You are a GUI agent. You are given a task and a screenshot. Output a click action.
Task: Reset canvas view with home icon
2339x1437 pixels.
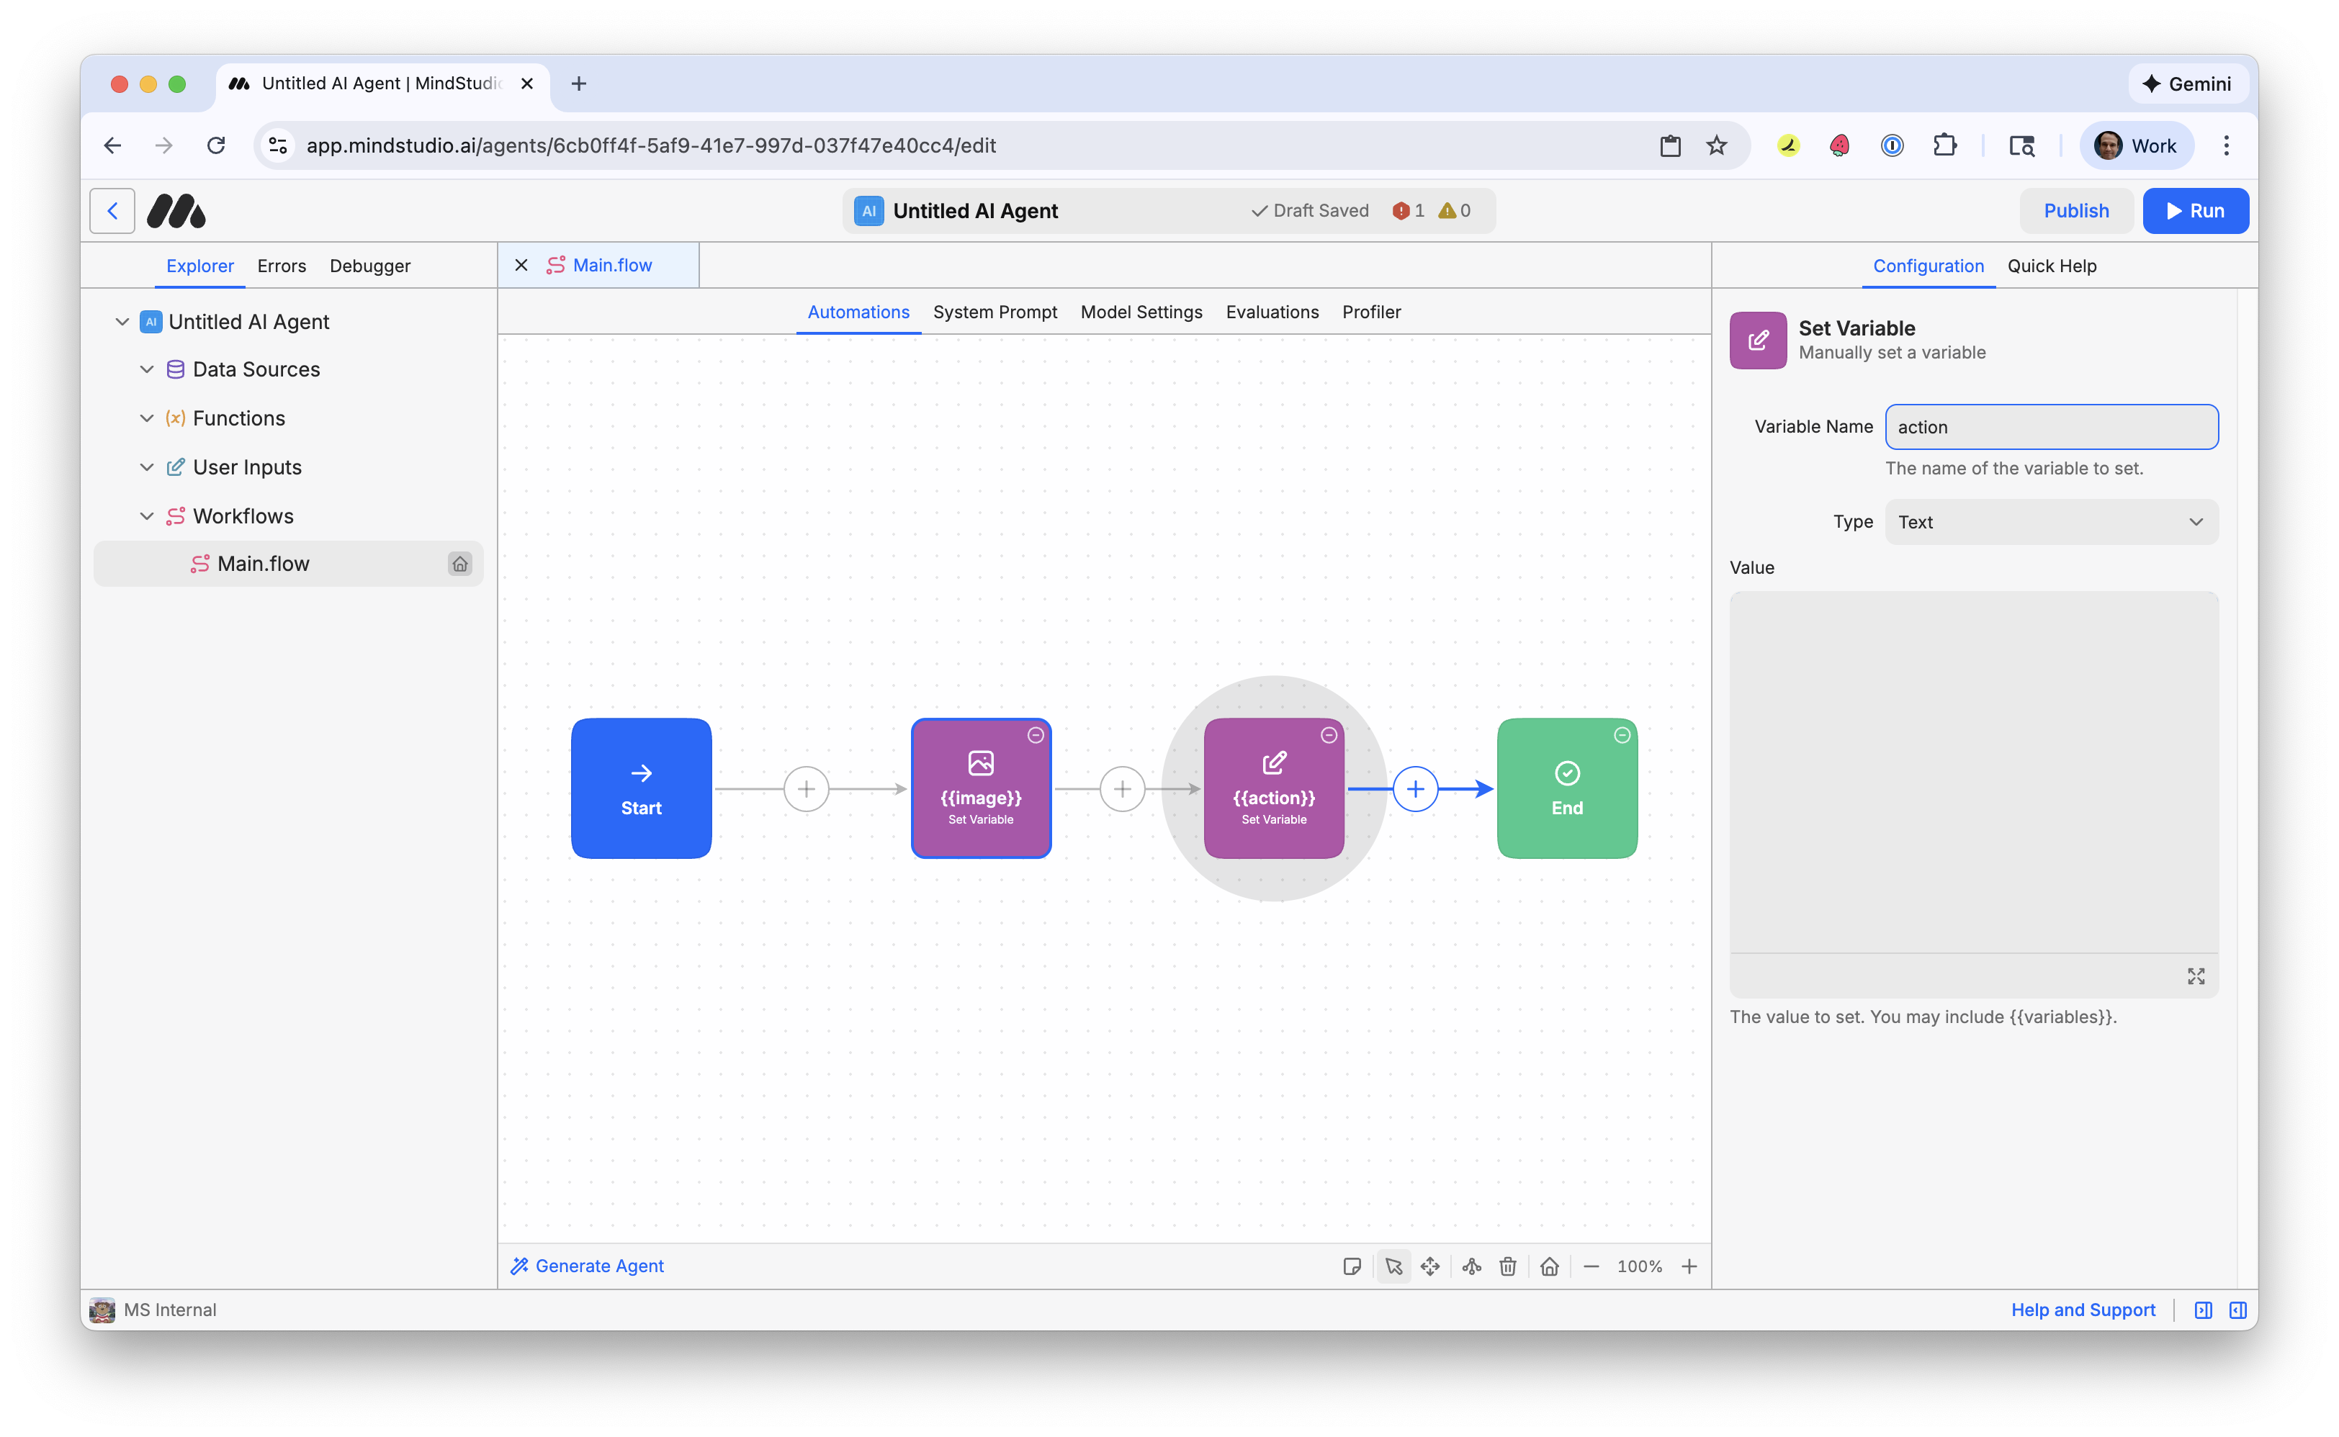(x=1549, y=1266)
